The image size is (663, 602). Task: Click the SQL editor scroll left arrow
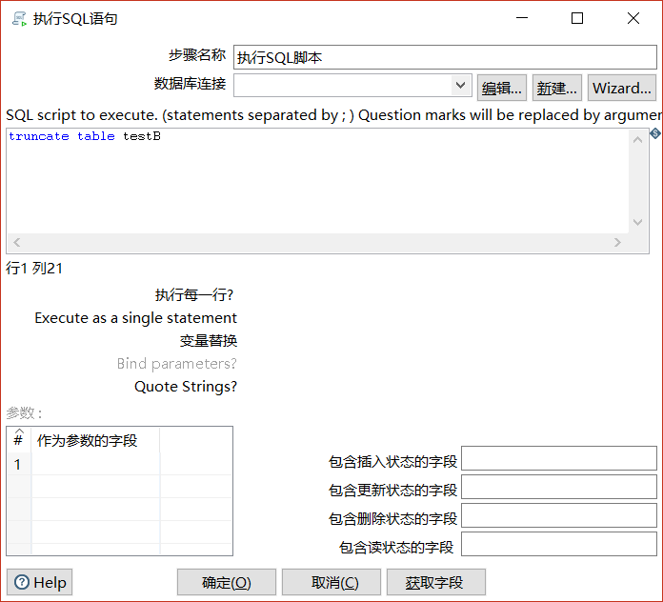(x=17, y=243)
